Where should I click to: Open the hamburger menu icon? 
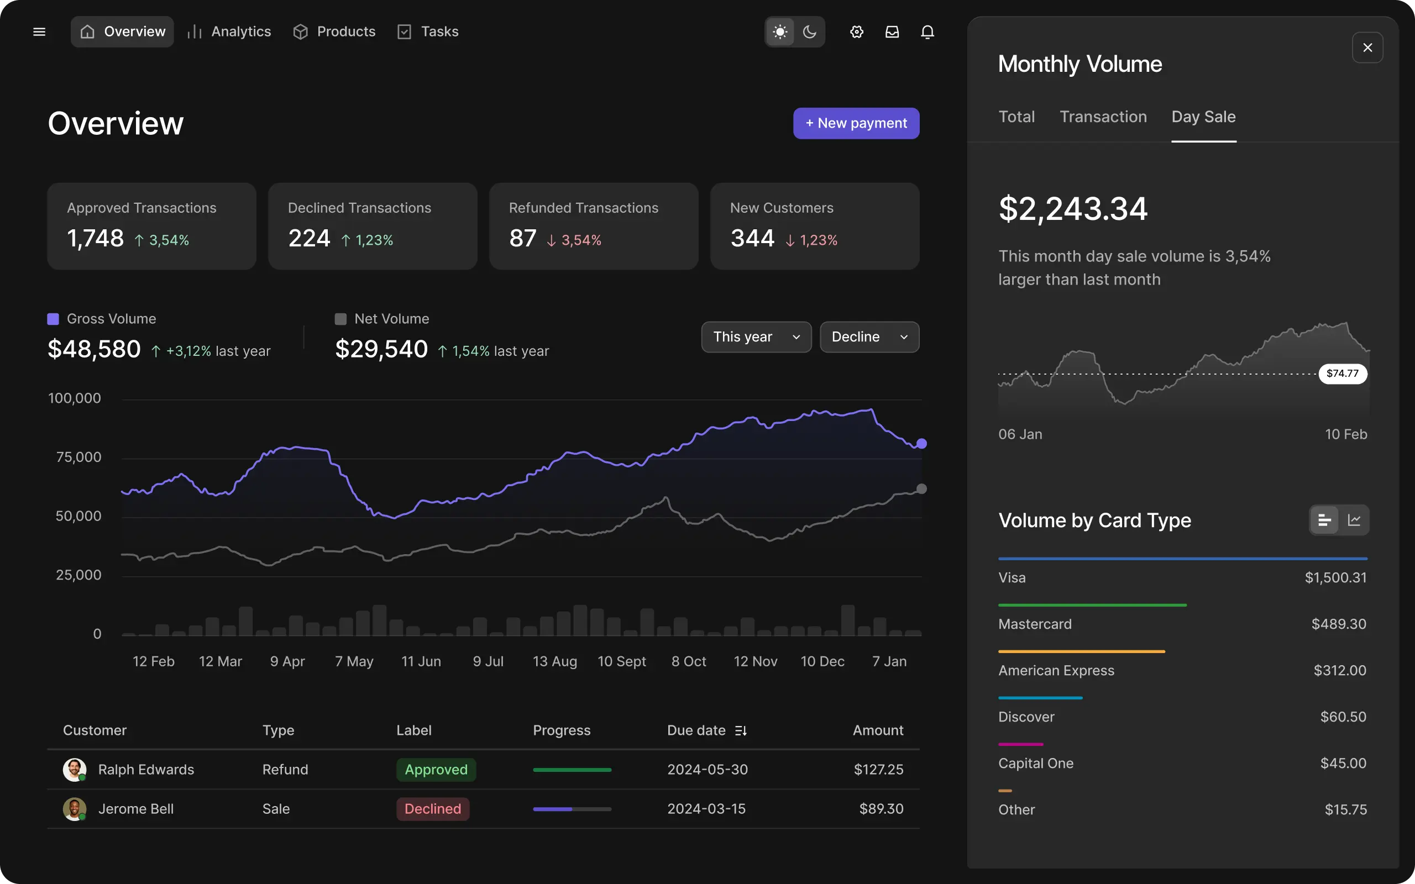click(39, 31)
